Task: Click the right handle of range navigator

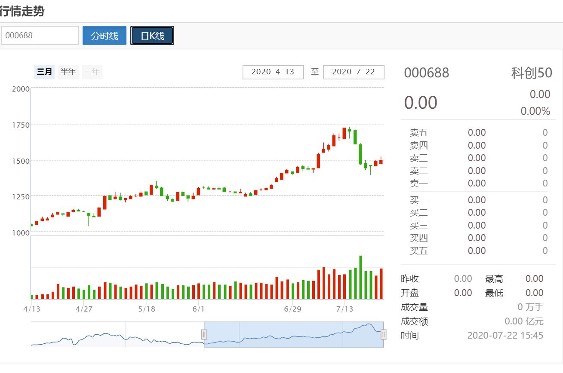Action: click(383, 334)
